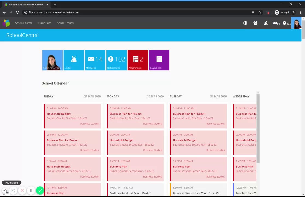Go back using browser back arrow

tap(4, 12)
